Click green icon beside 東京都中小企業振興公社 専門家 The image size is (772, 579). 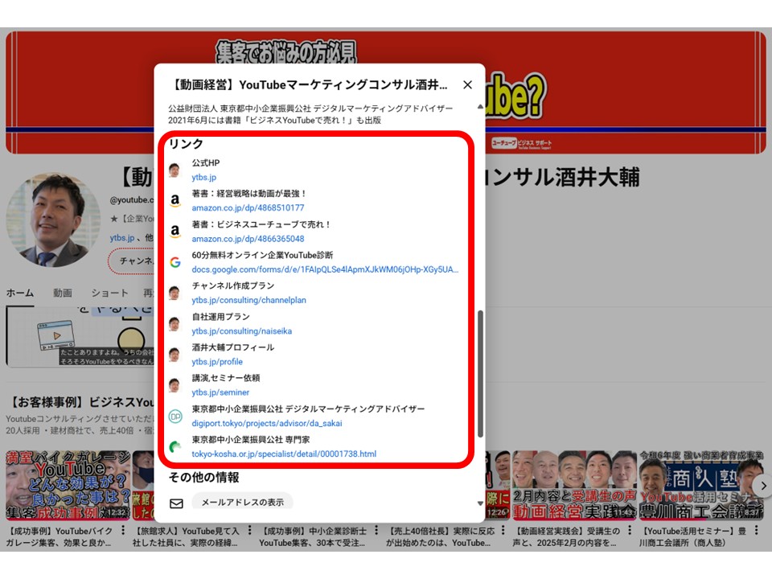(175, 447)
